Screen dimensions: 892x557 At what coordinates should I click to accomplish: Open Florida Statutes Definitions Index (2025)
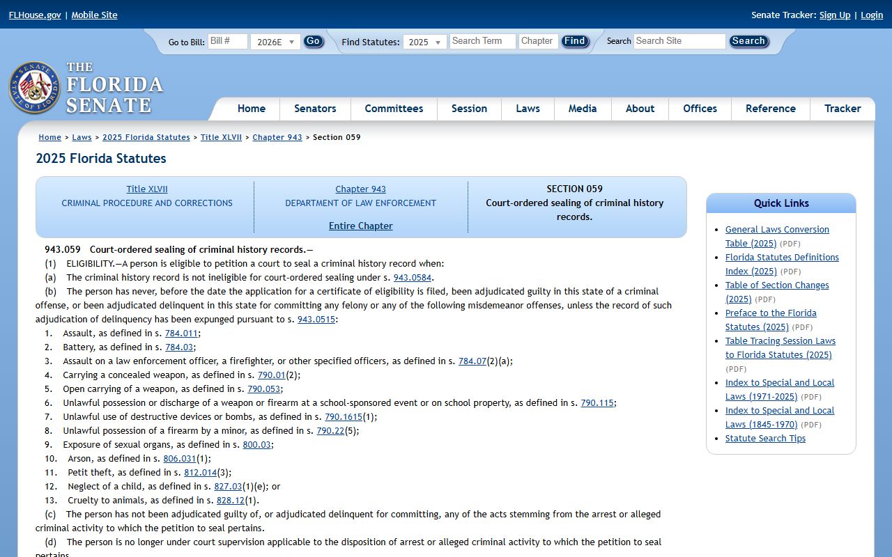pos(782,264)
